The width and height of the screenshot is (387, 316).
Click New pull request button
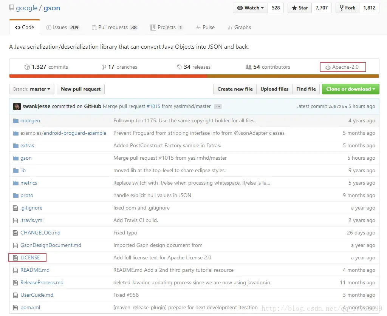click(x=81, y=89)
